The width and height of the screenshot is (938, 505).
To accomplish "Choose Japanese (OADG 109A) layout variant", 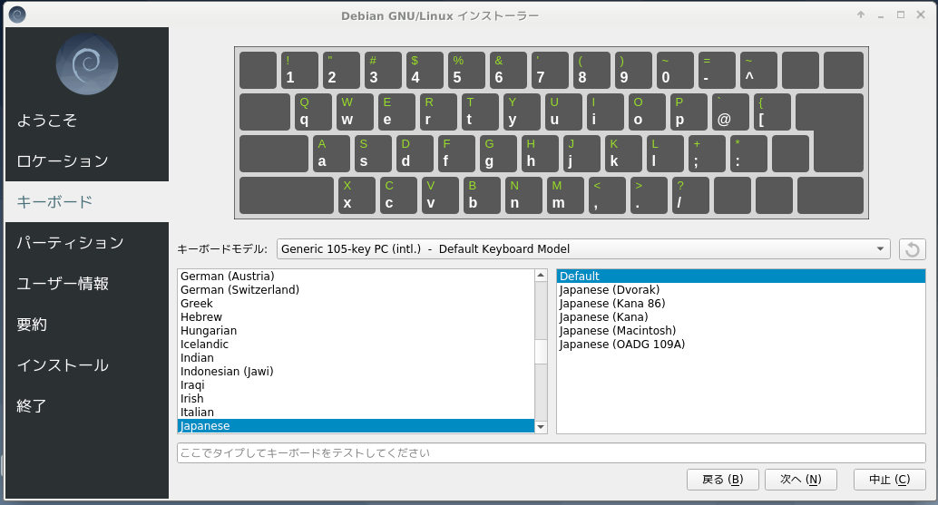I will coord(621,345).
